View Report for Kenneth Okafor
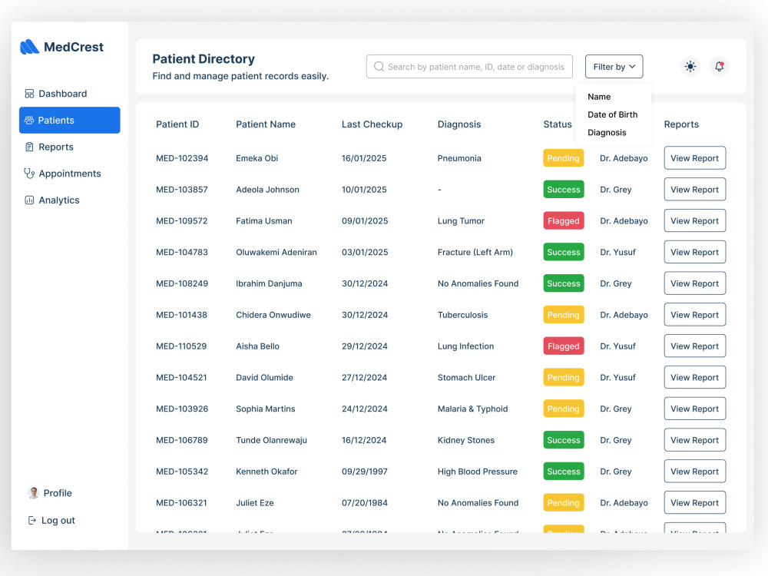 point(694,472)
